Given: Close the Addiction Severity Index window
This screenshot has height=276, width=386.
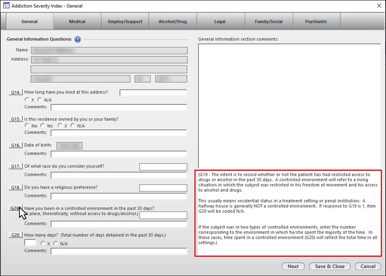Looking at the screenshot, I should [378, 6].
